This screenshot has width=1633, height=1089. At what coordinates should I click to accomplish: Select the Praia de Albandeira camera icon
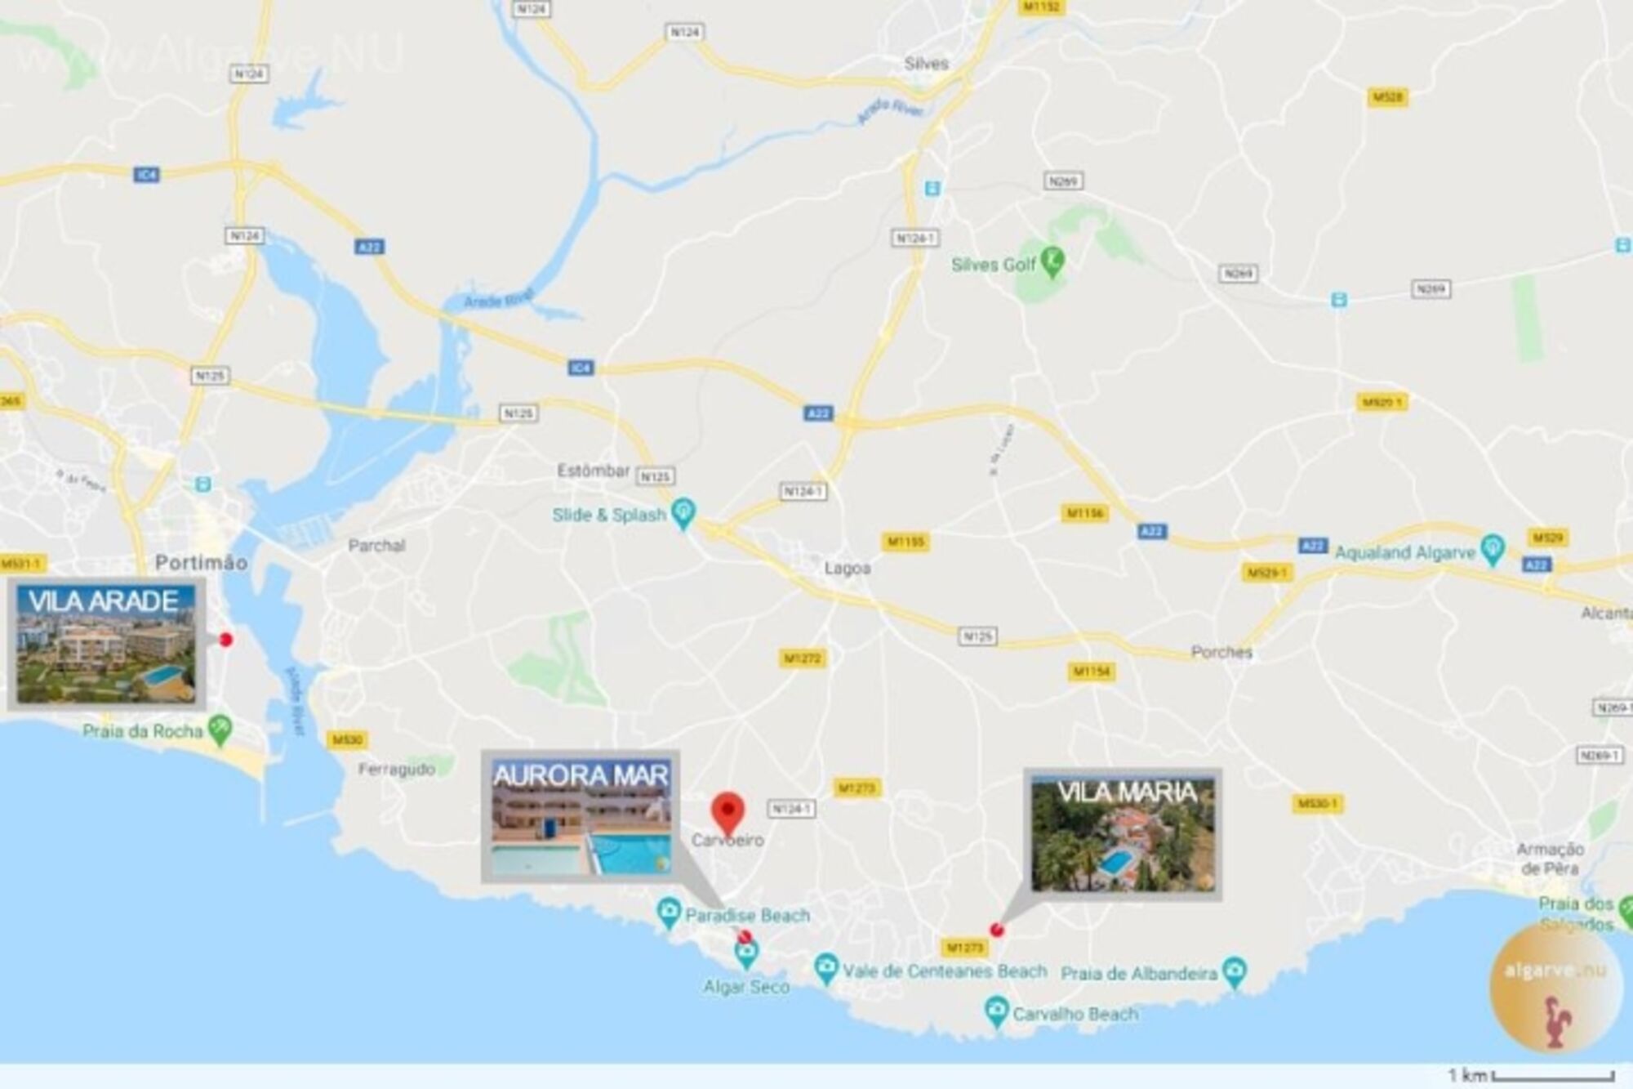(1235, 972)
